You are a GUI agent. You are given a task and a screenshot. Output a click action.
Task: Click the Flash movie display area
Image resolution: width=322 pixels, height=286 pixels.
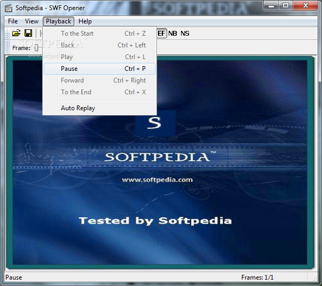coord(160,162)
